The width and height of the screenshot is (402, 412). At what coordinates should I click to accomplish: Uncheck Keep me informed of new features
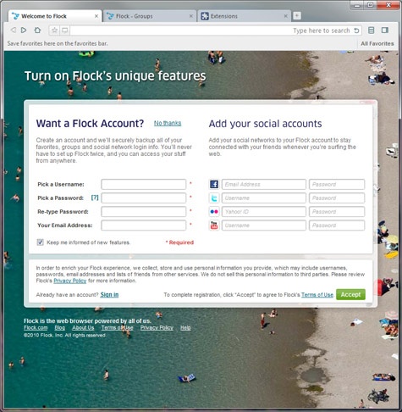coord(40,242)
